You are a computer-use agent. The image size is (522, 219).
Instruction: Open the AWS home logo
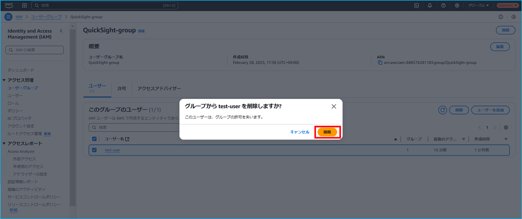9,5
